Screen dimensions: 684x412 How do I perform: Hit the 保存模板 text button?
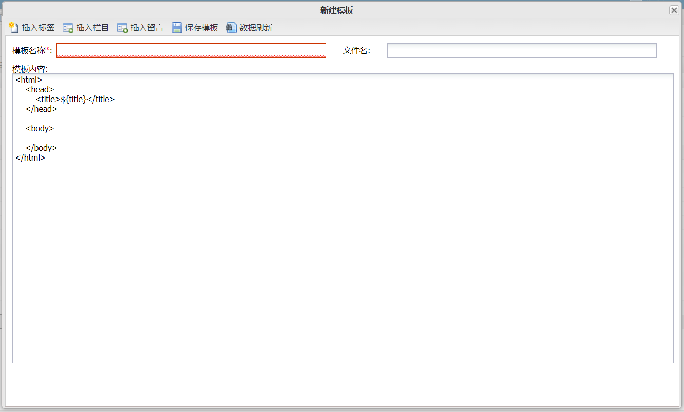click(x=201, y=28)
